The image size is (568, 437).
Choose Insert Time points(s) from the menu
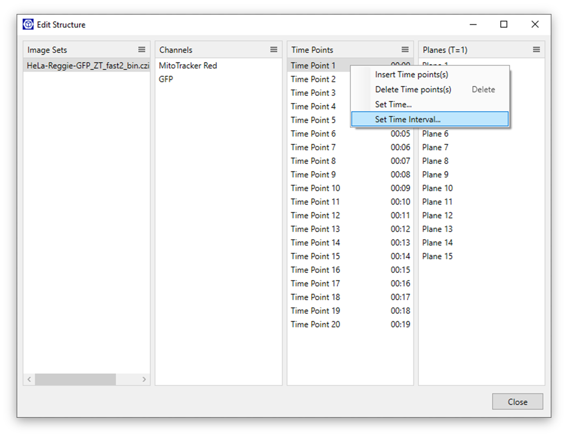pos(411,74)
